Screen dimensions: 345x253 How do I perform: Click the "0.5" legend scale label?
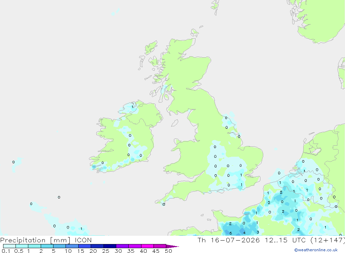coord(19,251)
